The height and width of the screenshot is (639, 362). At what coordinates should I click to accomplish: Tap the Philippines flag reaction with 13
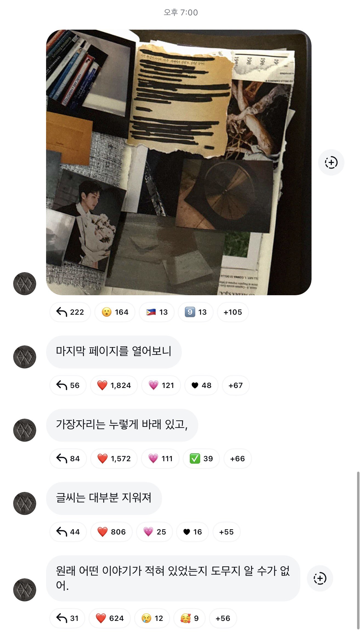[157, 312]
